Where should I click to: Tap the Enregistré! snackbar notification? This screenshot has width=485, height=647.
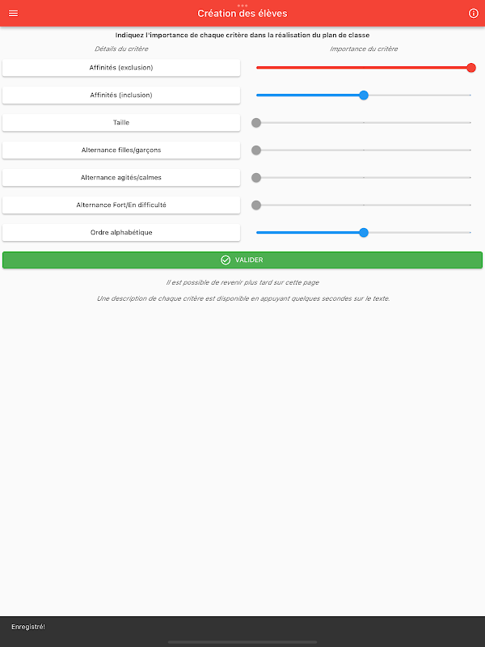coord(242,628)
